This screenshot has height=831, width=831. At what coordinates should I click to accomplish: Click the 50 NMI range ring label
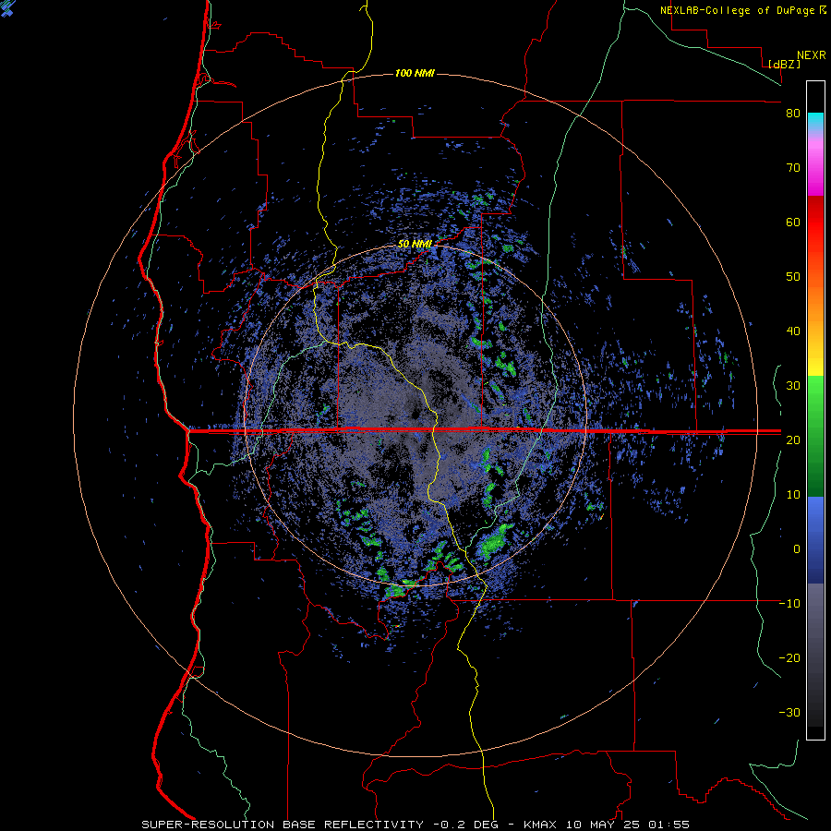point(415,244)
